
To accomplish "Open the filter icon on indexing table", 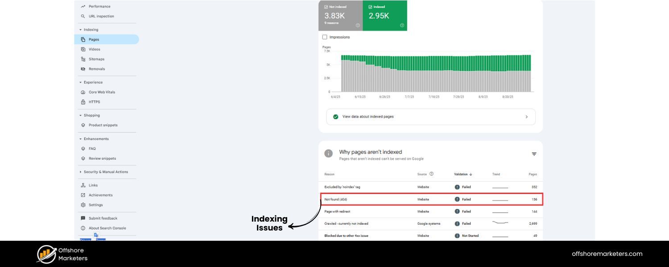I will point(534,154).
